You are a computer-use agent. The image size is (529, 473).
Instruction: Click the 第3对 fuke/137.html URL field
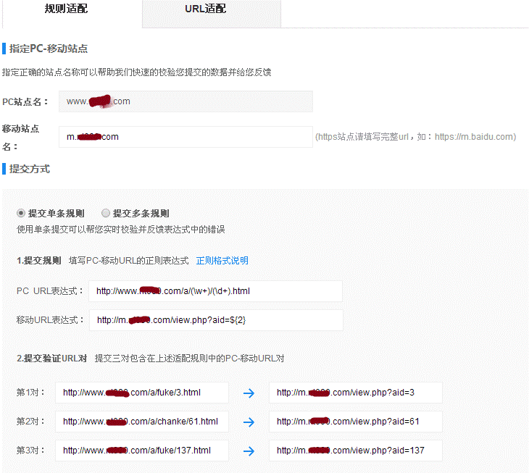[x=142, y=451]
